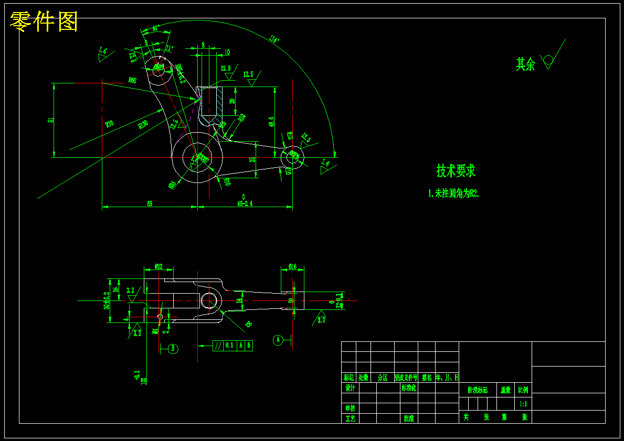The image size is (624, 441).
Task: Select the R130 radius dimension
Action: (143, 125)
